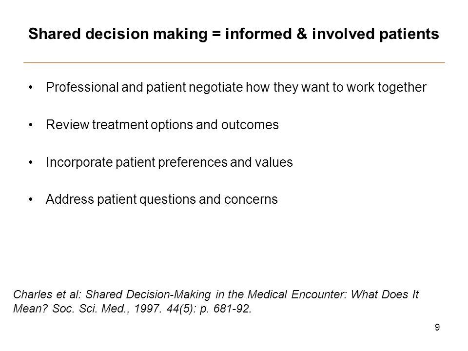This screenshot has height=351, width=468.
Task: Click 'involved patients' in the slide title
Action: pyautogui.click(x=375, y=34)
